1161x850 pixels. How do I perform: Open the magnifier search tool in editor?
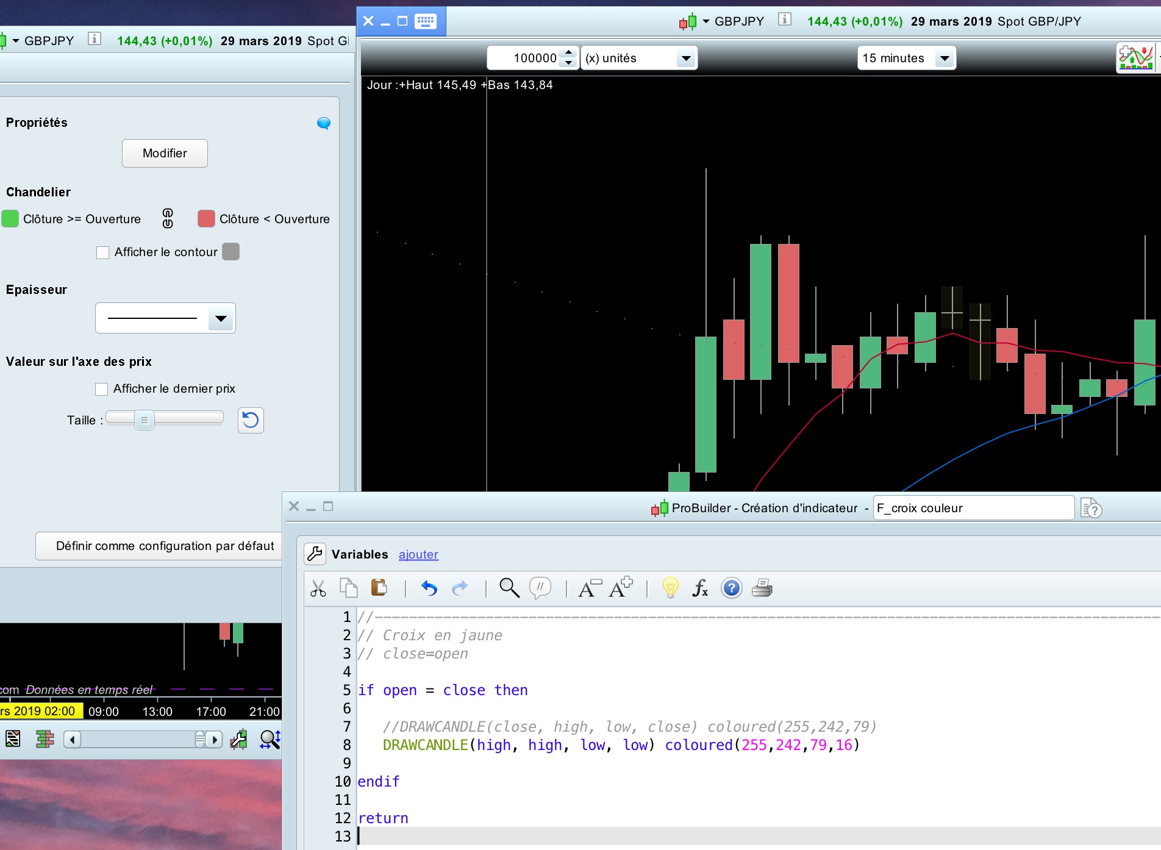tap(509, 588)
